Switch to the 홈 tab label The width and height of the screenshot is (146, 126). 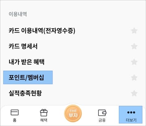[x=15, y=120]
